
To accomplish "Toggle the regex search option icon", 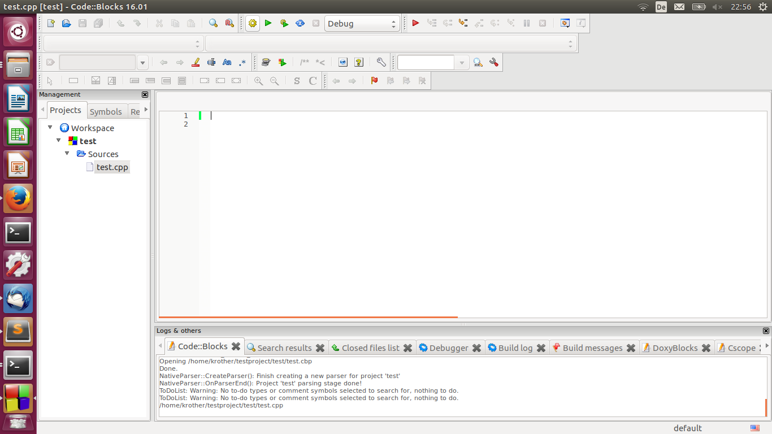I will [x=242, y=62].
